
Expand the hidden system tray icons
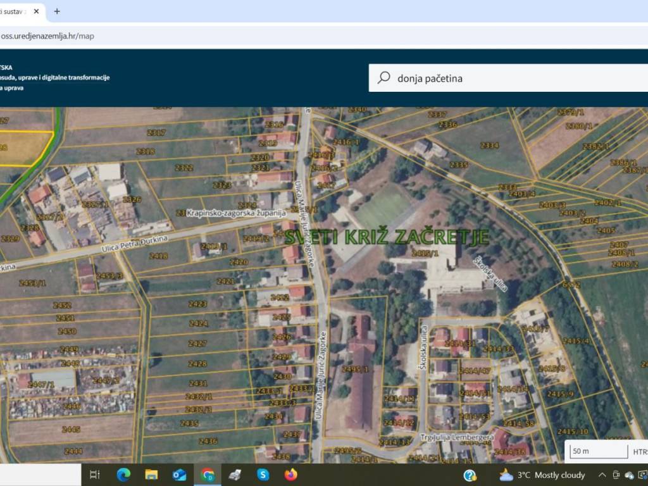tap(602, 475)
